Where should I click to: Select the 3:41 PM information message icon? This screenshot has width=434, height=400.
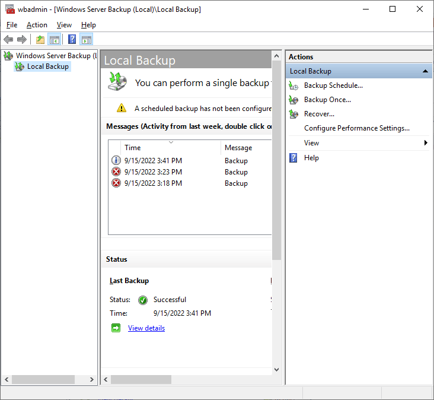pyautogui.click(x=116, y=161)
